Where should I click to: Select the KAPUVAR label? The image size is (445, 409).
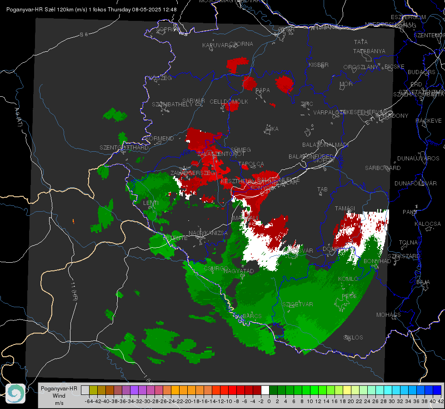click(x=216, y=45)
